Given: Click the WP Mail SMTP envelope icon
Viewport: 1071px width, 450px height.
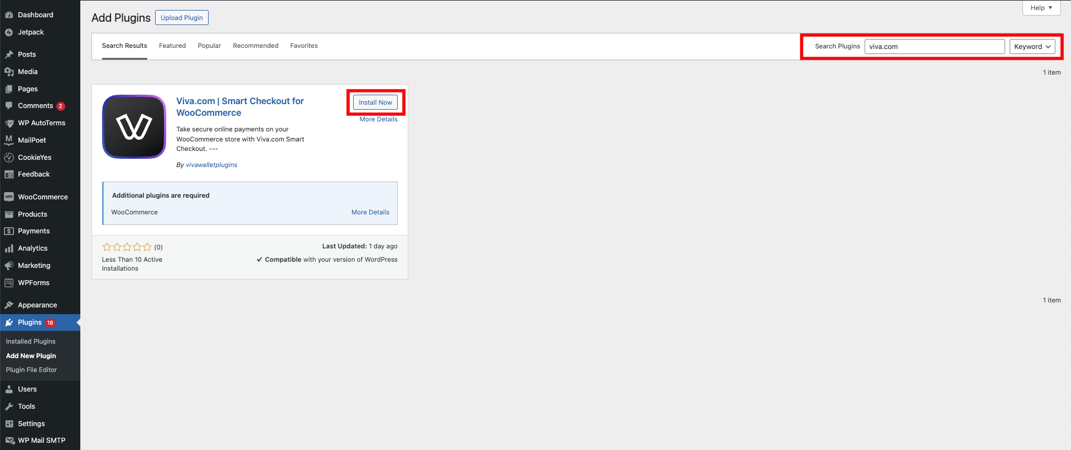Looking at the screenshot, I should (x=9, y=441).
